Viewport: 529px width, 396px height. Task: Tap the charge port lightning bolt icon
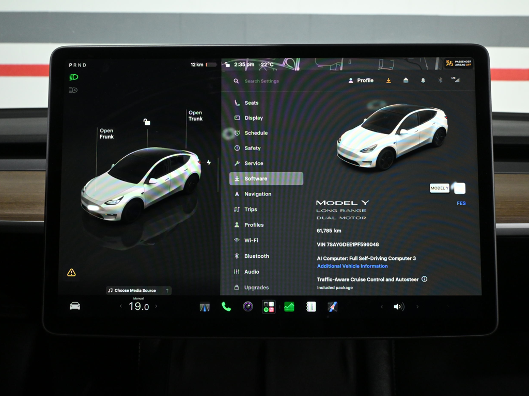[209, 162]
